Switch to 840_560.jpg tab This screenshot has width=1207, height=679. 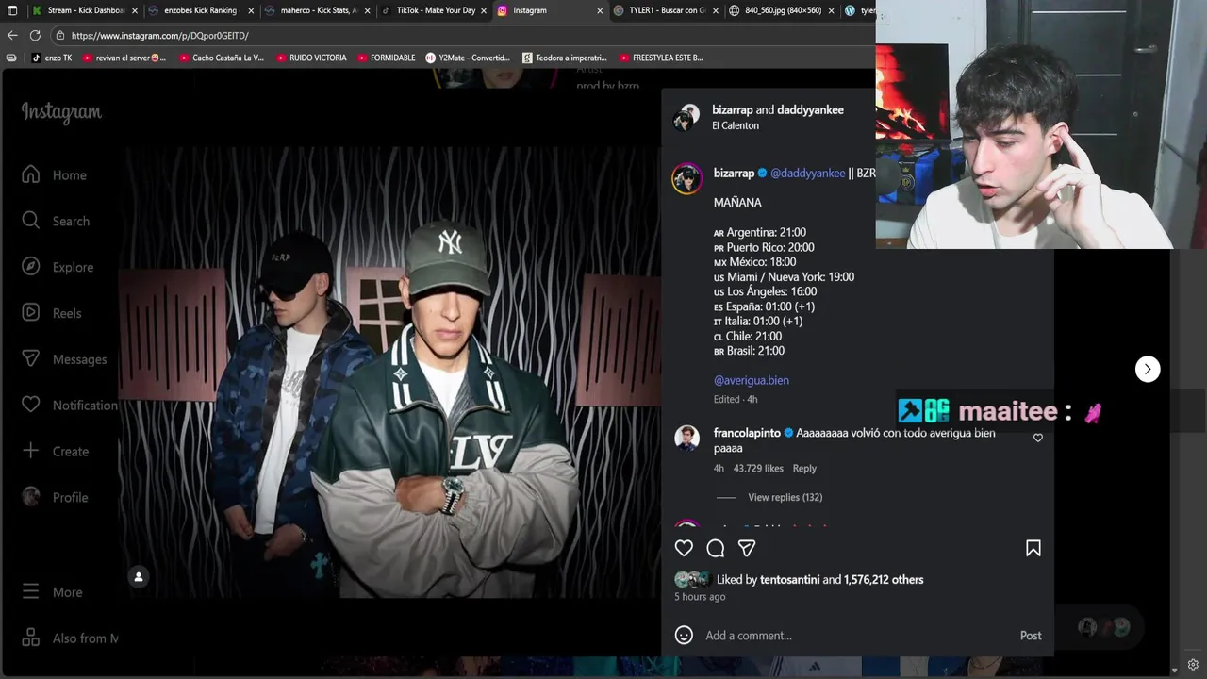[782, 10]
